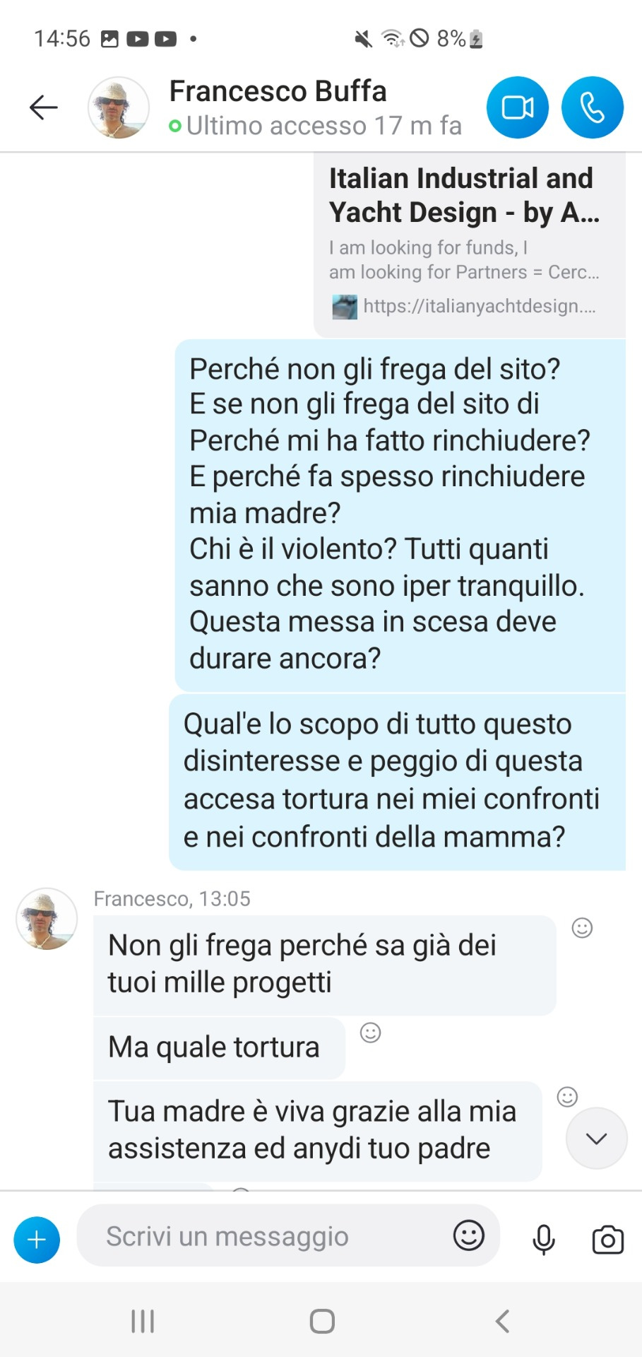The image size is (642, 1357).
Task: Jump to latest messages with down chevron
Action: [597, 1138]
